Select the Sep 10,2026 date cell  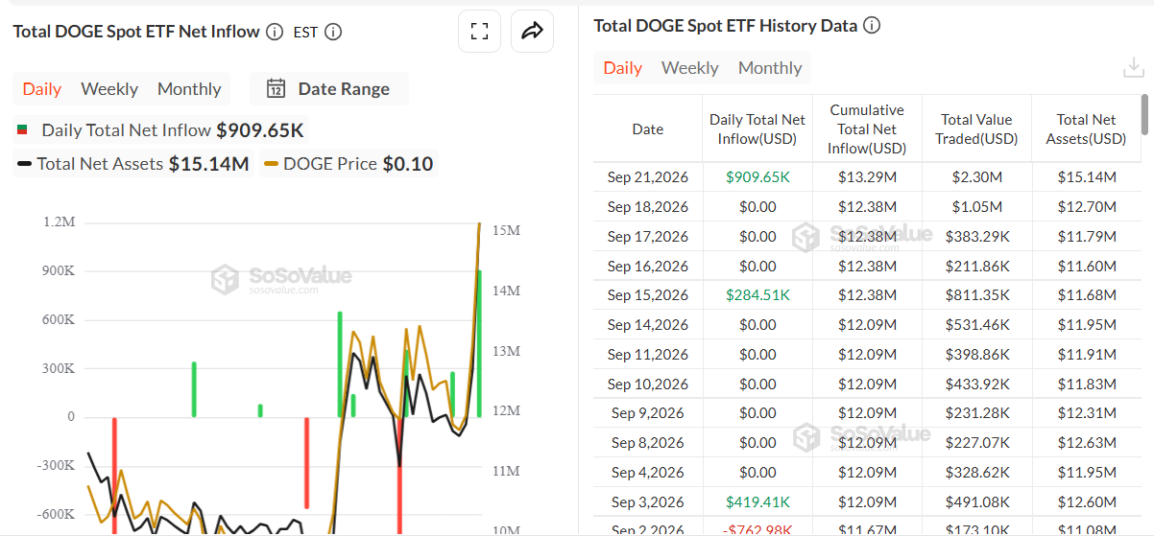pos(648,385)
